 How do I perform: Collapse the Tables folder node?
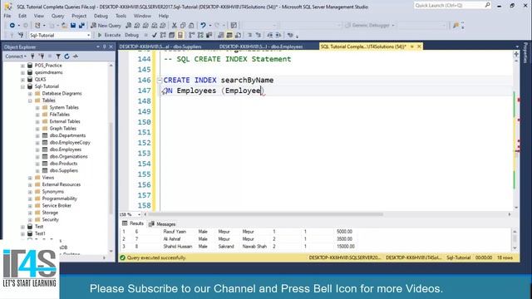click(30, 100)
